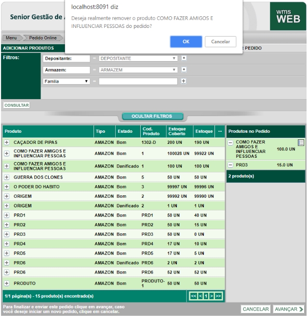Click the plus icon next to PRD4

(7, 244)
